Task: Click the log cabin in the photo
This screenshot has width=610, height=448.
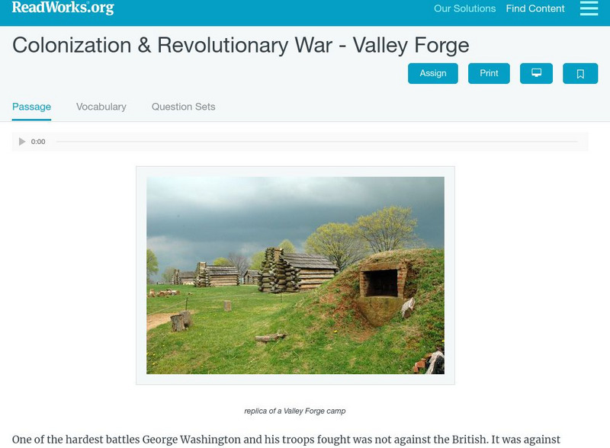Action: [x=298, y=271]
